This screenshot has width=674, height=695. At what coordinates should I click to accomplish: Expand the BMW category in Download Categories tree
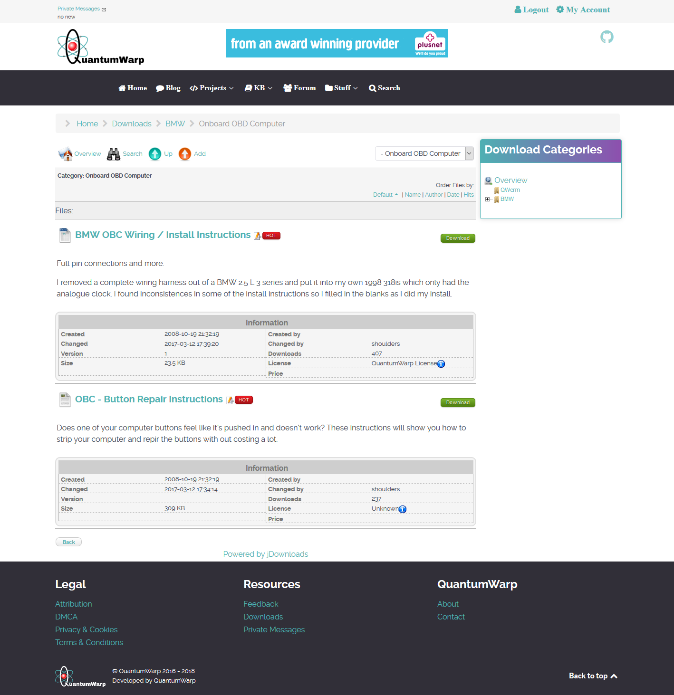pos(488,199)
